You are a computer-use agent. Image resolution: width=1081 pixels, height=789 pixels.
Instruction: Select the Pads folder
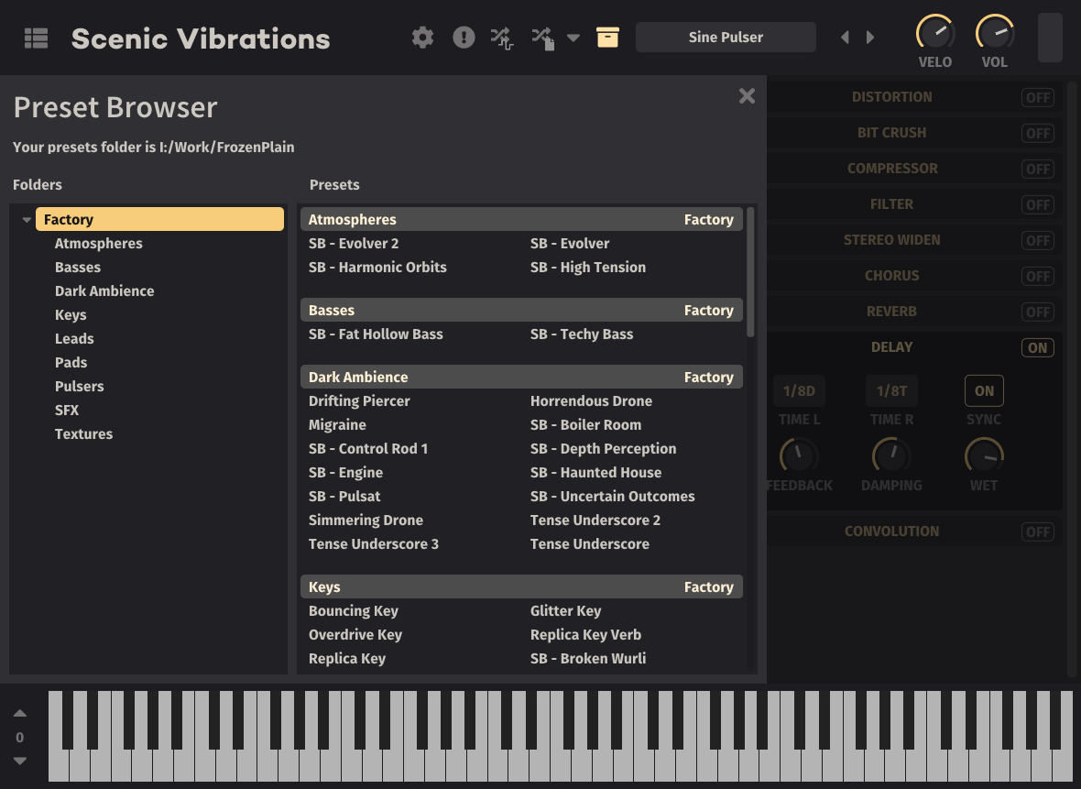pyautogui.click(x=71, y=362)
